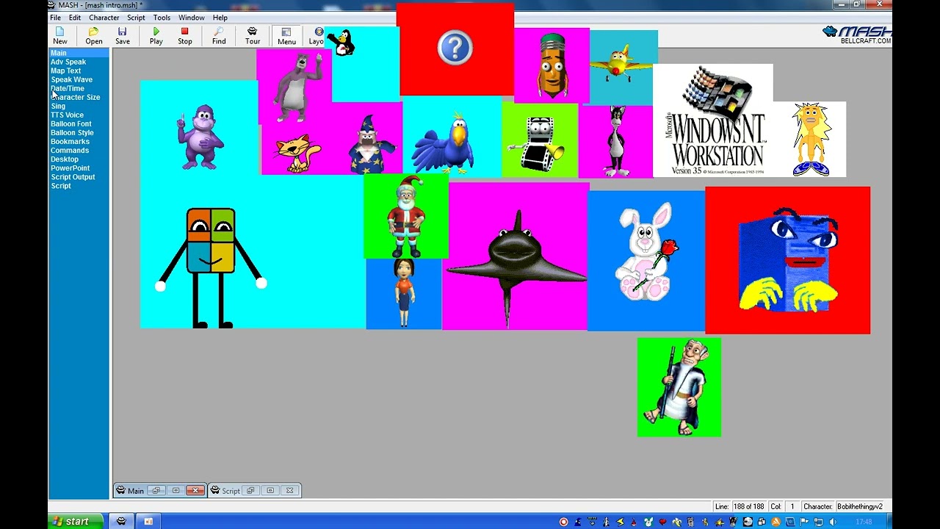
Task: Play the script
Action: tap(156, 36)
